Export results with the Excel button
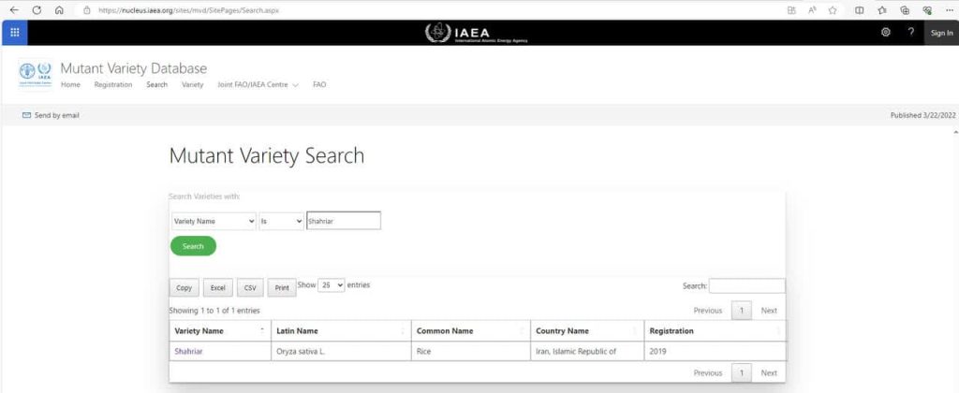This screenshot has height=393, width=959. [x=217, y=288]
